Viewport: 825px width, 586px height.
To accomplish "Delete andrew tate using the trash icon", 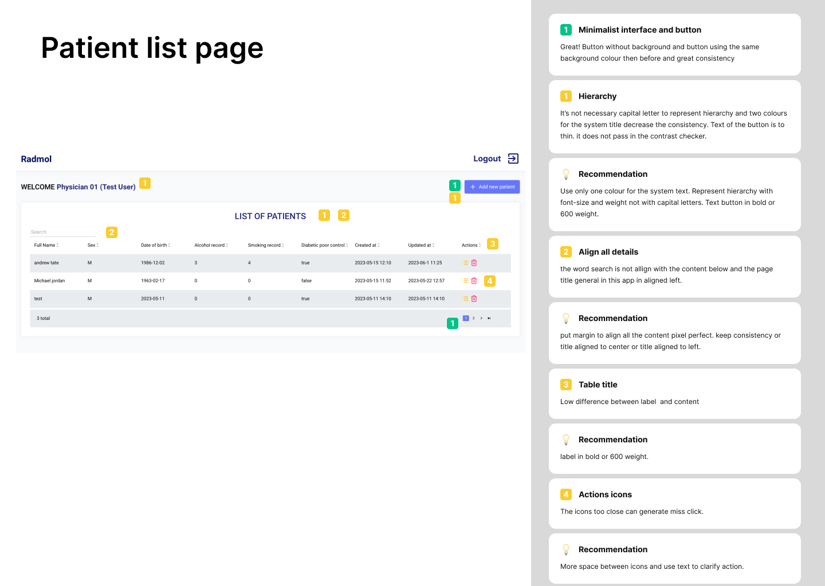I will 474,263.
